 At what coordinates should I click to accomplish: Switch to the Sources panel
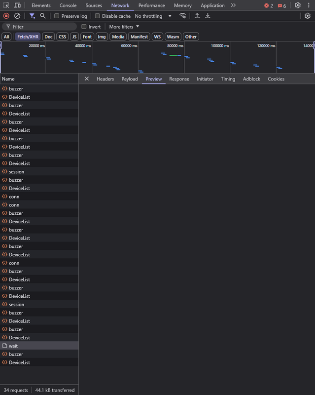pyautogui.click(x=94, y=5)
